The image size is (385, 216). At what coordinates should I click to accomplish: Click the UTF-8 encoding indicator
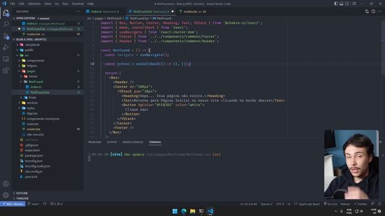tap(280, 204)
